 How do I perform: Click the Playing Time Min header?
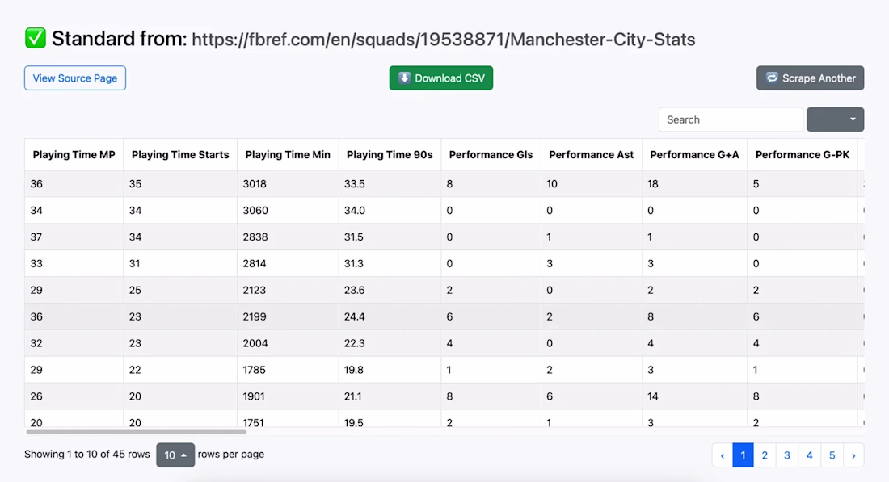click(x=288, y=154)
